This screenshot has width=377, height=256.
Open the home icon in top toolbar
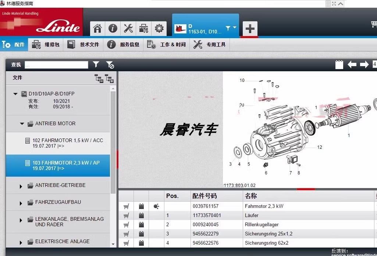97,28
